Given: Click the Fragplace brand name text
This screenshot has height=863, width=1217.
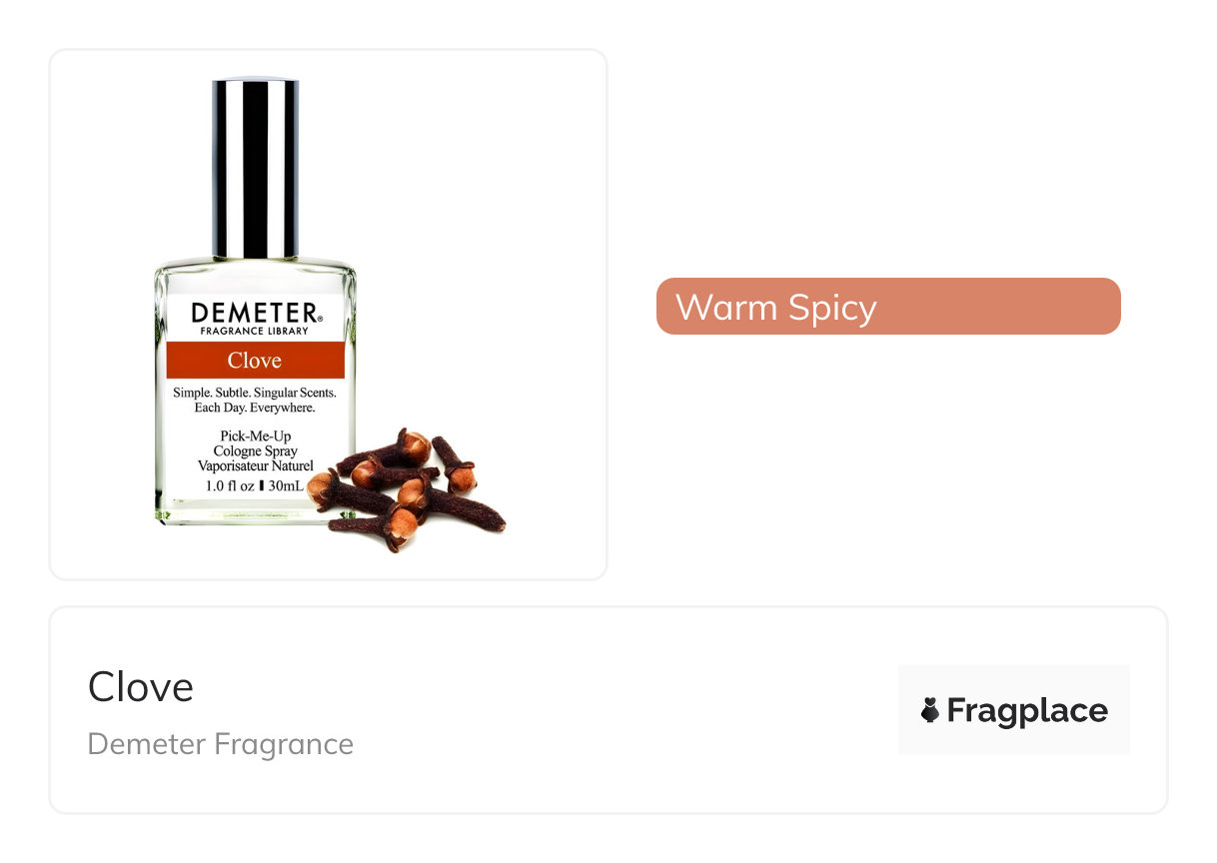Looking at the screenshot, I should click(x=1027, y=710).
